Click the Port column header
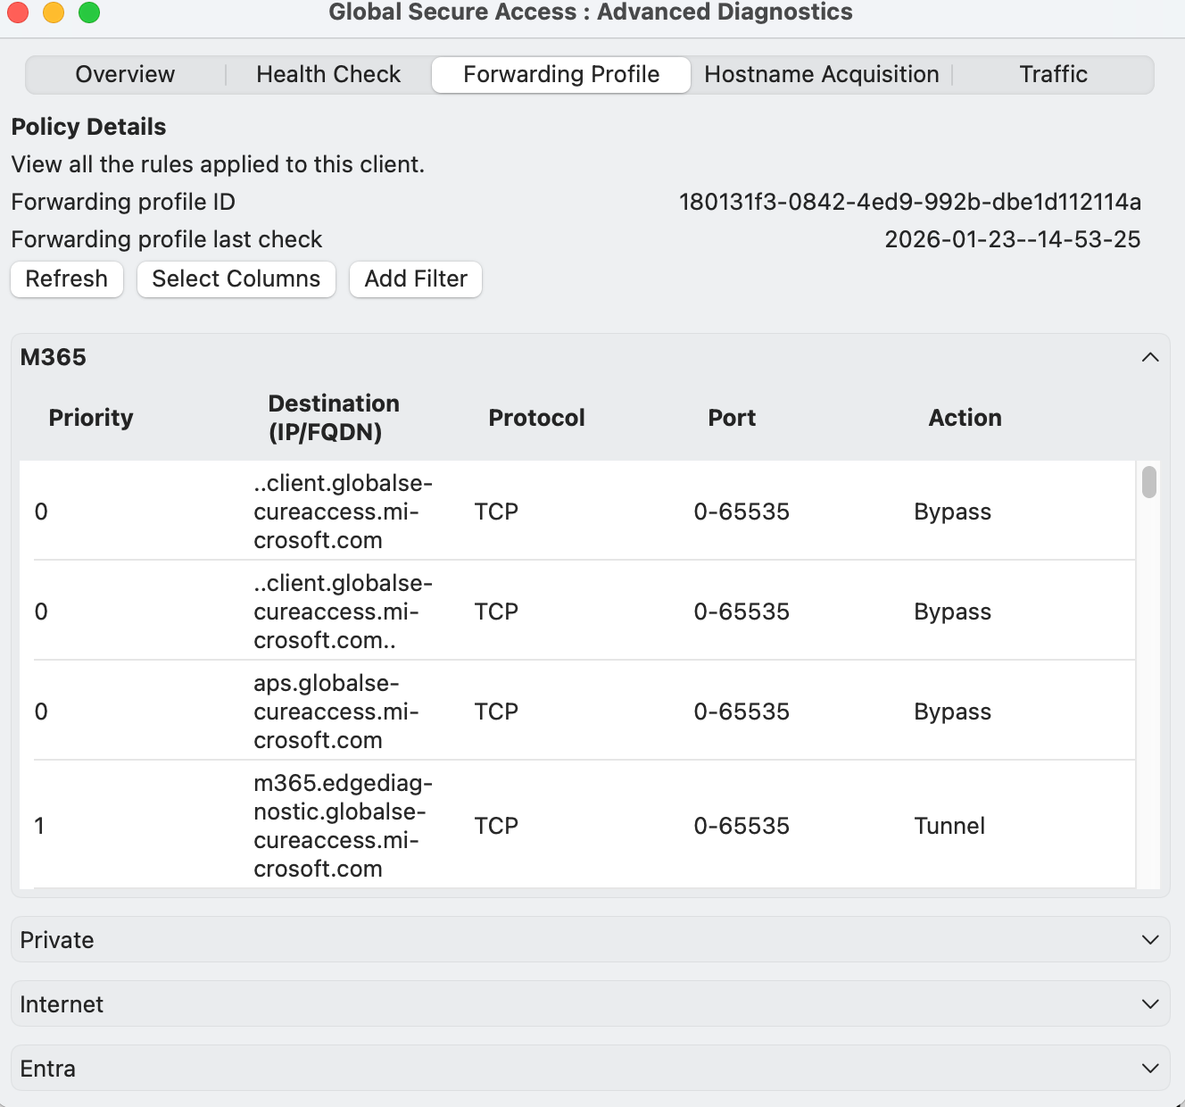 click(732, 418)
